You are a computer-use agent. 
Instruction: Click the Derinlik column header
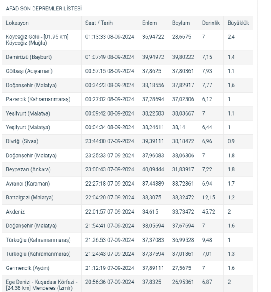pos(211,23)
